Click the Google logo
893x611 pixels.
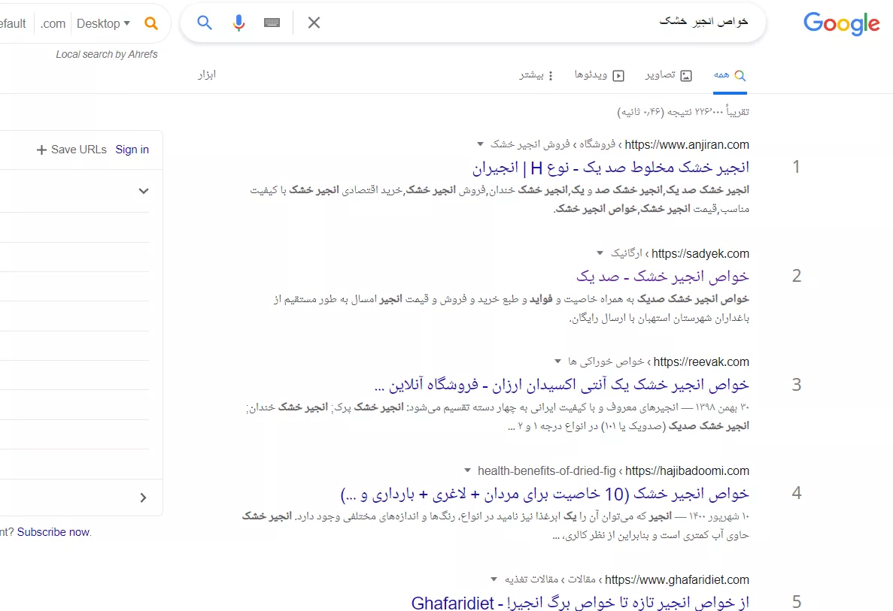(841, 25)
